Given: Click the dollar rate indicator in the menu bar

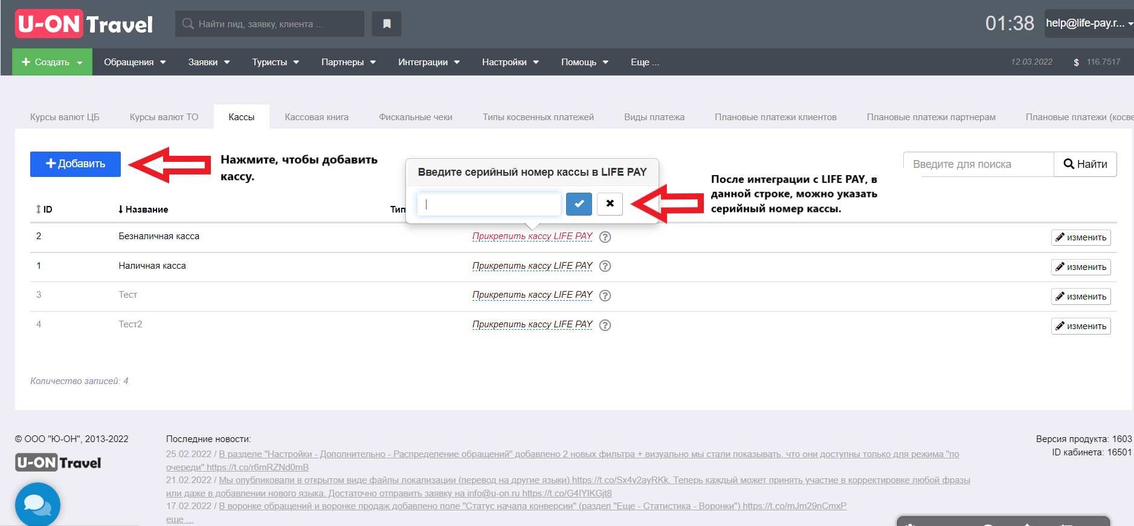Looking at the screenshot, I should [x=1097, y=62].
